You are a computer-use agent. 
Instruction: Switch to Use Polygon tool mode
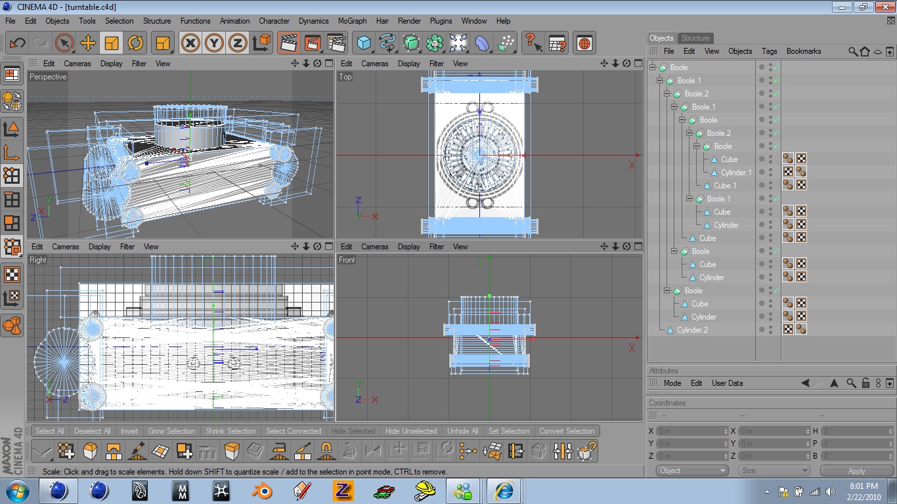tap(12, 223)
